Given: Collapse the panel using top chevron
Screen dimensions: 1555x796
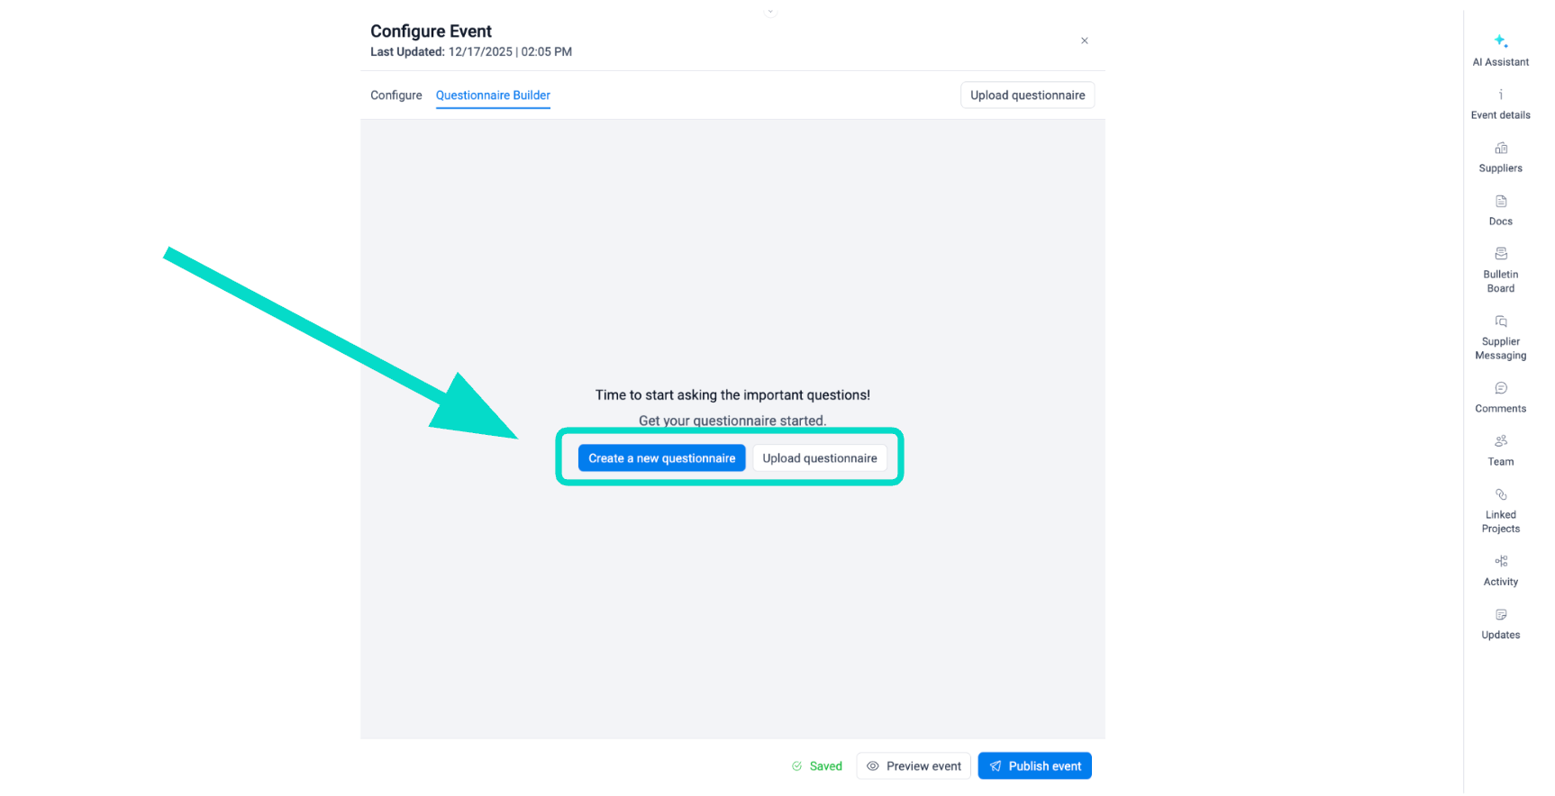Looking at the screenshot, I should click(x=770, y=12).
